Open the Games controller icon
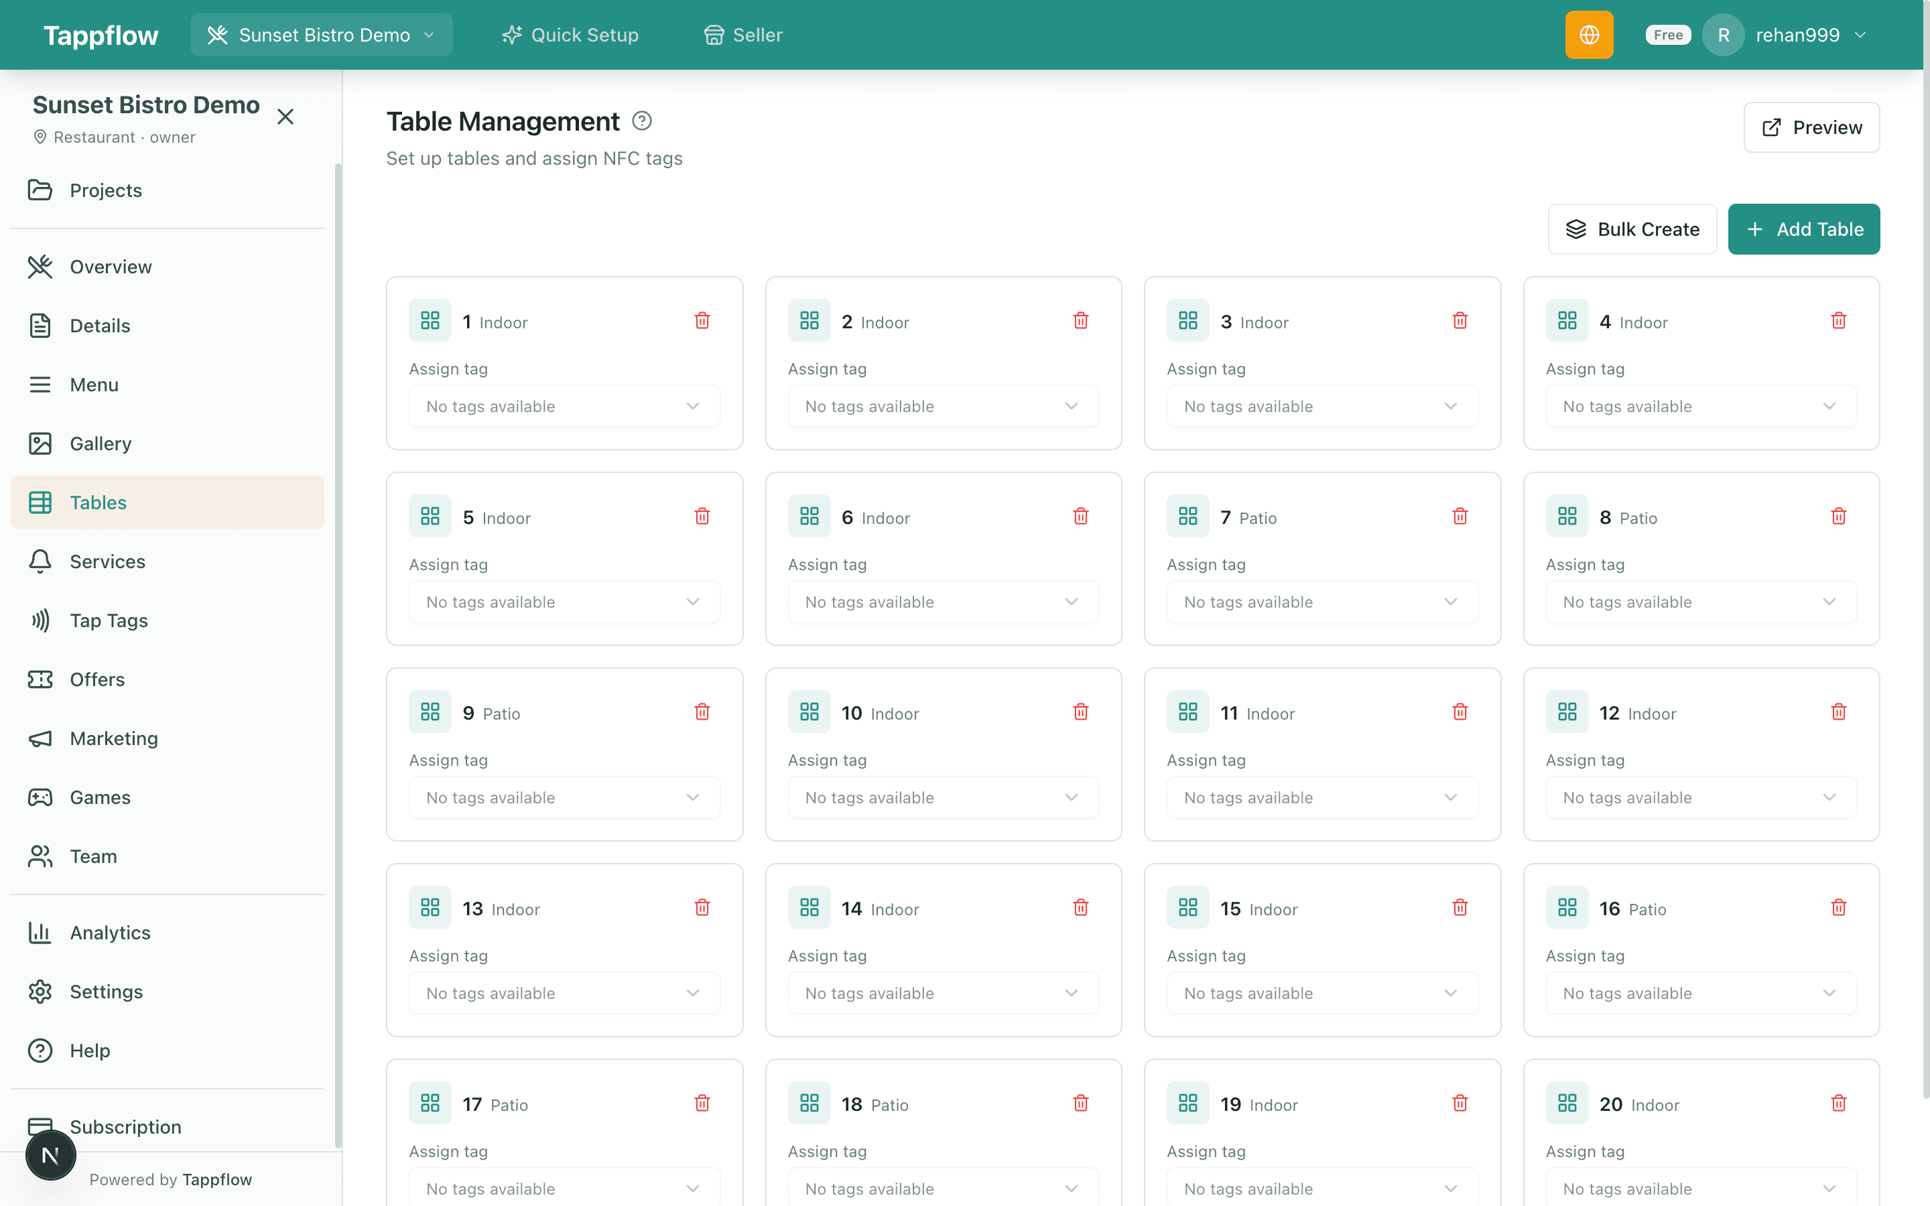The width and height of the screenshot is (1930, 1206). point(41,797)
